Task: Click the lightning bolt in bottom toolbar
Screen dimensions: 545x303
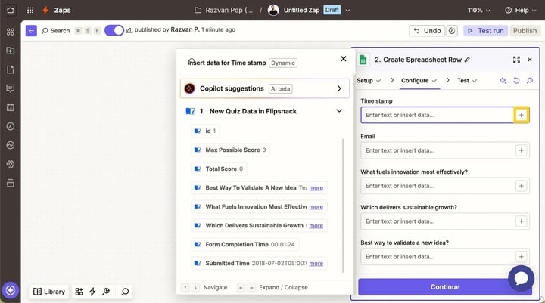Action: 92,292
